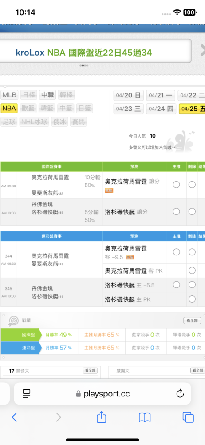This screenshot has height=445, width=205.
Task: Tap Safari back arrow
Action: (x=14, y=417)
